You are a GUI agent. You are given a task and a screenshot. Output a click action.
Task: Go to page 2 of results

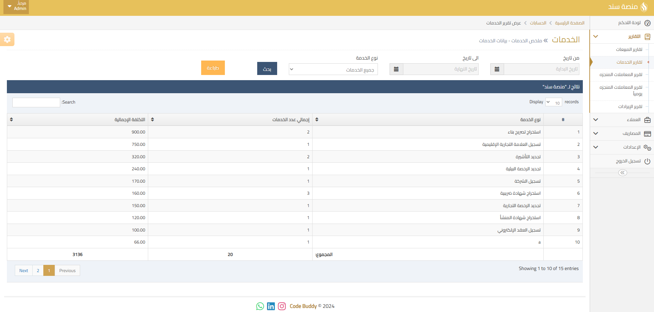coord(38,270)
